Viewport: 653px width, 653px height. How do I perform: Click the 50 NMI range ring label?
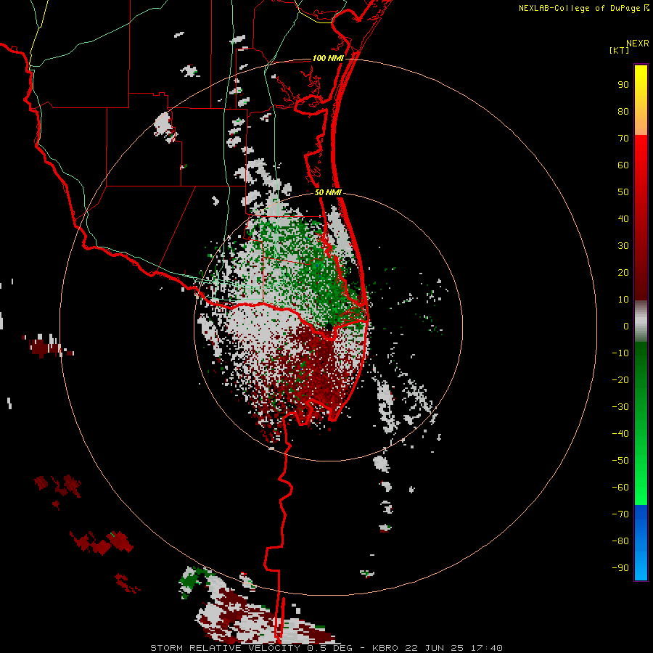click(328, 192)
